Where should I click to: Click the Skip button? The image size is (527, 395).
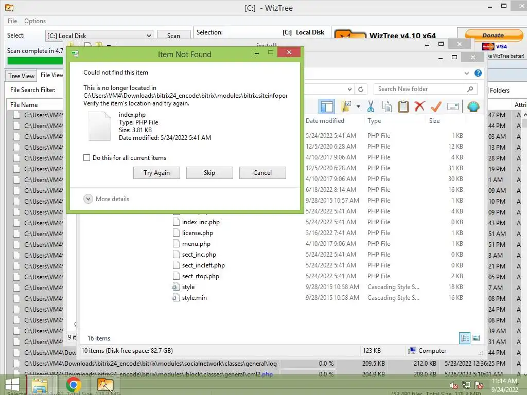209,173
